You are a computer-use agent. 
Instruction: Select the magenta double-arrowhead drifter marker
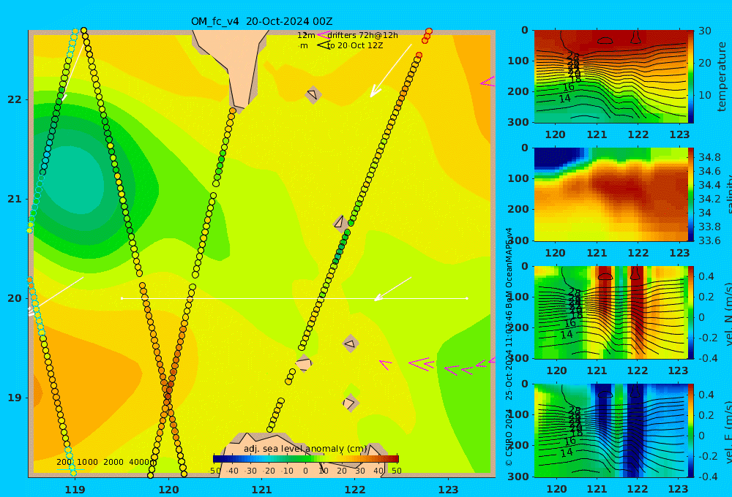422,364
